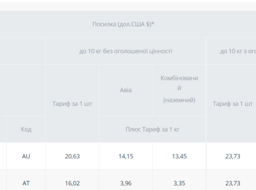Select 23,73 cell in AU row
The width and height of the screenshot is (256, 190).
[x=233, y=156]
